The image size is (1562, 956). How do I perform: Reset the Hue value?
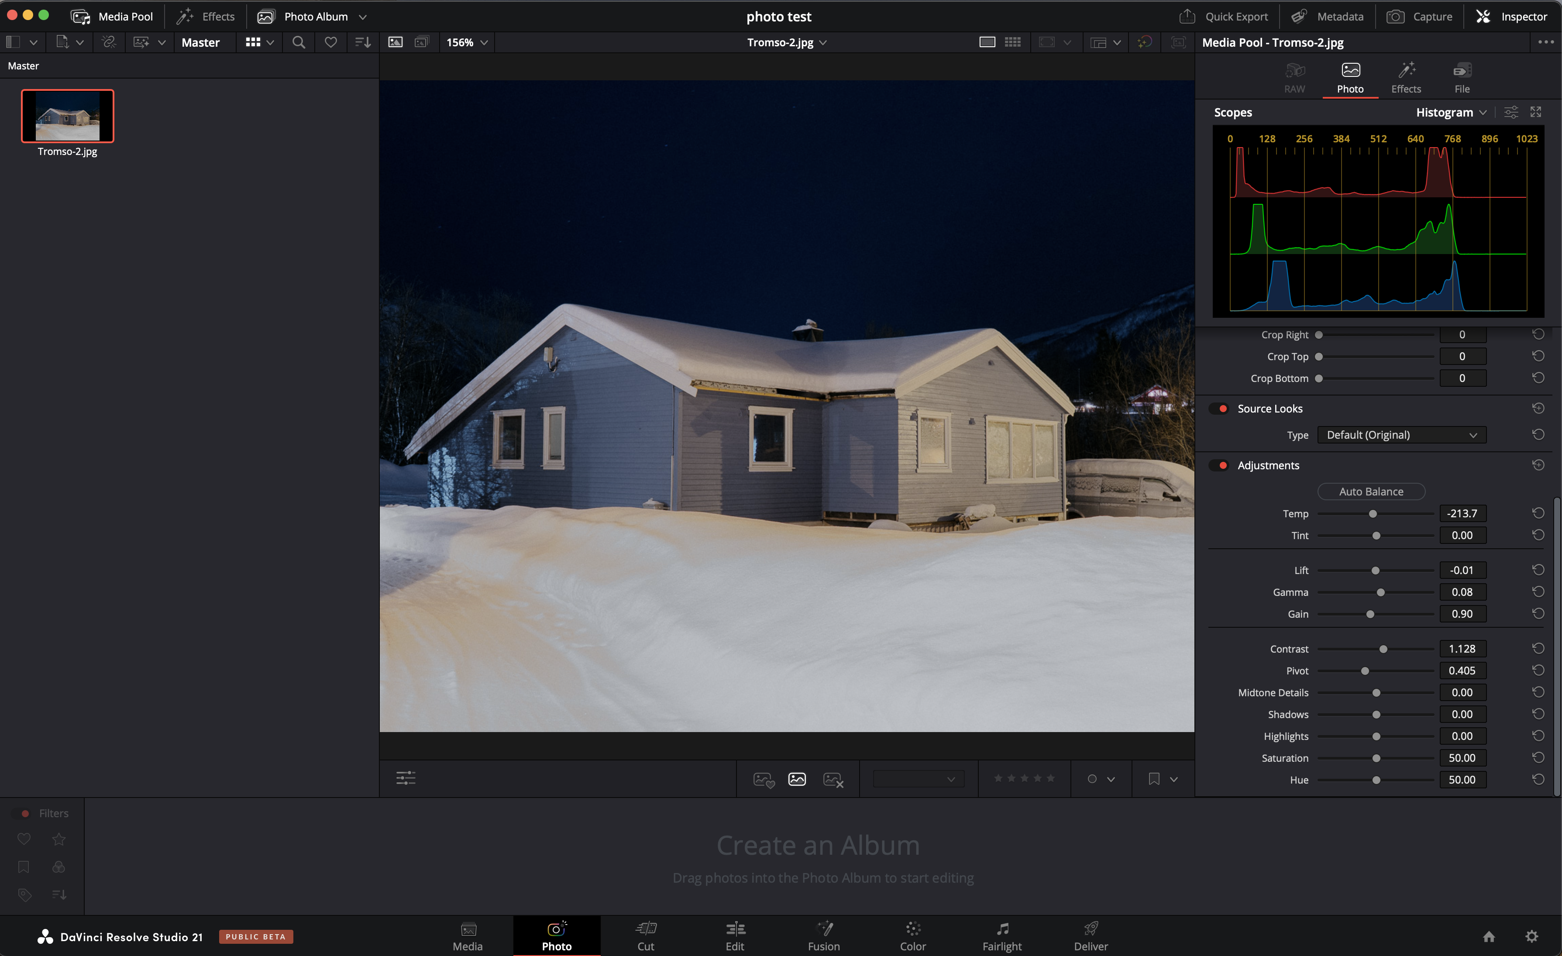(x=1538, y=780)
